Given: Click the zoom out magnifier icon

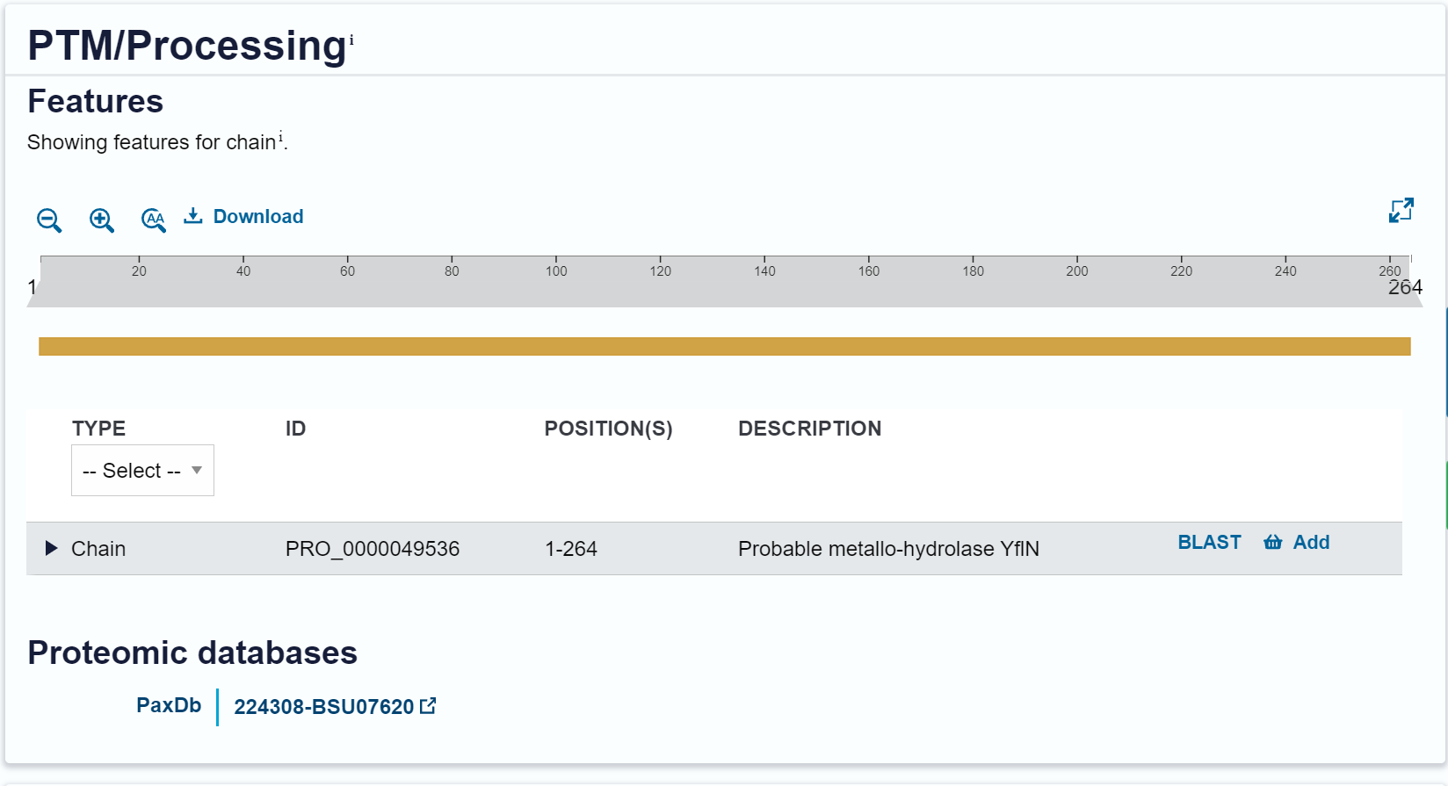Looking at the screenshot, I should pos(49,220).
